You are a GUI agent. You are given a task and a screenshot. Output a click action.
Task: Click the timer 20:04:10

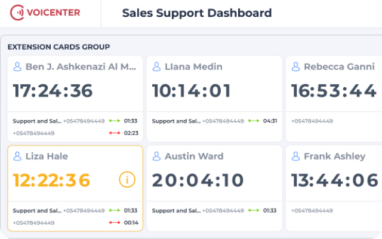[198, 180]
